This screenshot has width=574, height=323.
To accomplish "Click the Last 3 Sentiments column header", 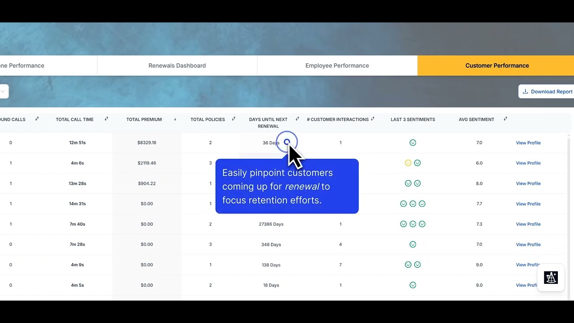I will point(413,119).
